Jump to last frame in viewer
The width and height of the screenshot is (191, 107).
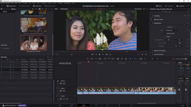107,54
